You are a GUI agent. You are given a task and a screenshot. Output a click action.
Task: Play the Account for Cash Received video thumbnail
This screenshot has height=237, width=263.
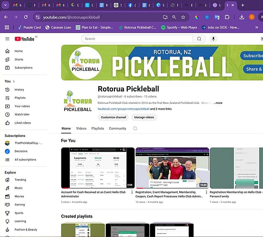coord(98,168)
